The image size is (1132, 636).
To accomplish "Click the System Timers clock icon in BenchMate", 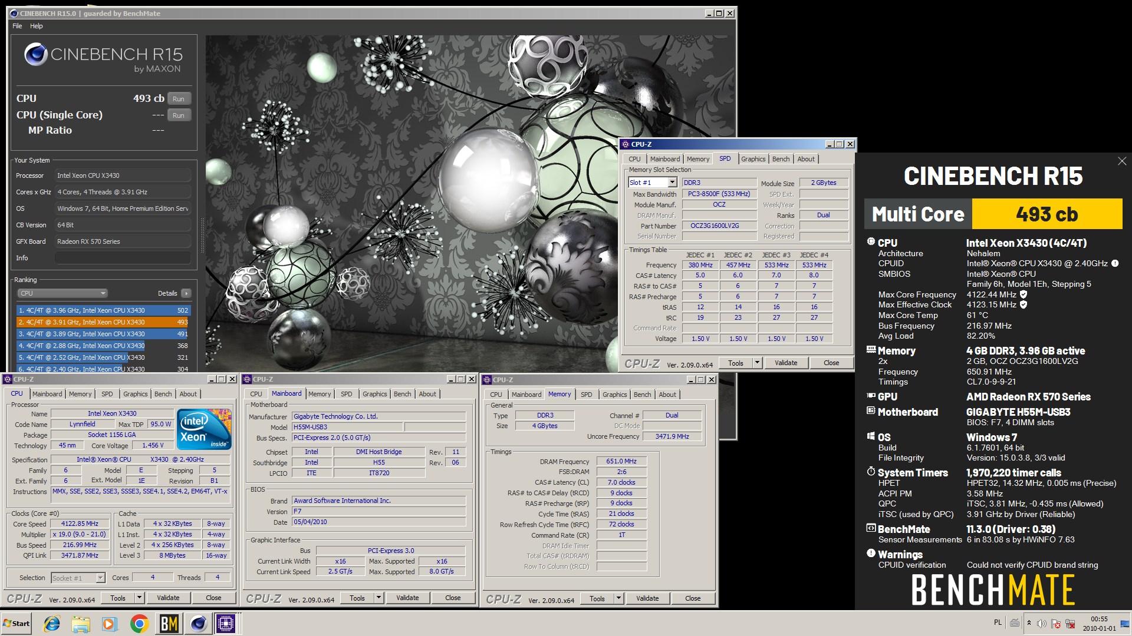I will [x=871, y=471].
